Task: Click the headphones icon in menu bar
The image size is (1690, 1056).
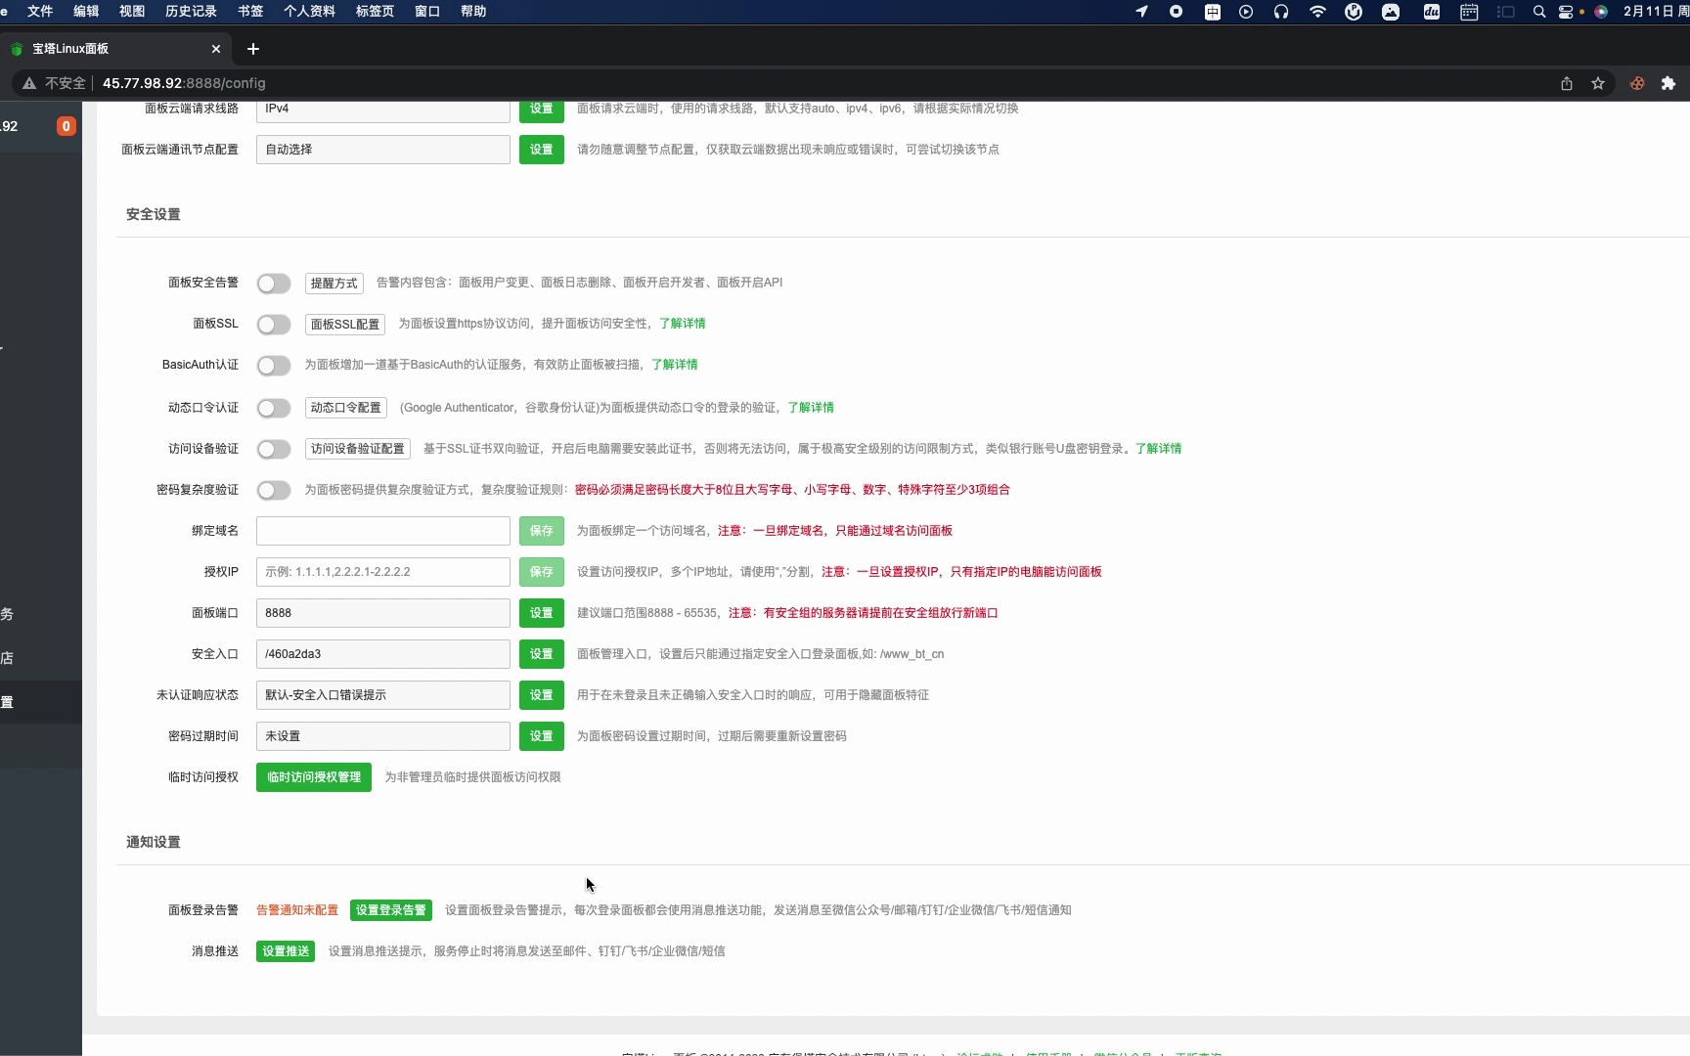Action: [x=1281, y=12]
